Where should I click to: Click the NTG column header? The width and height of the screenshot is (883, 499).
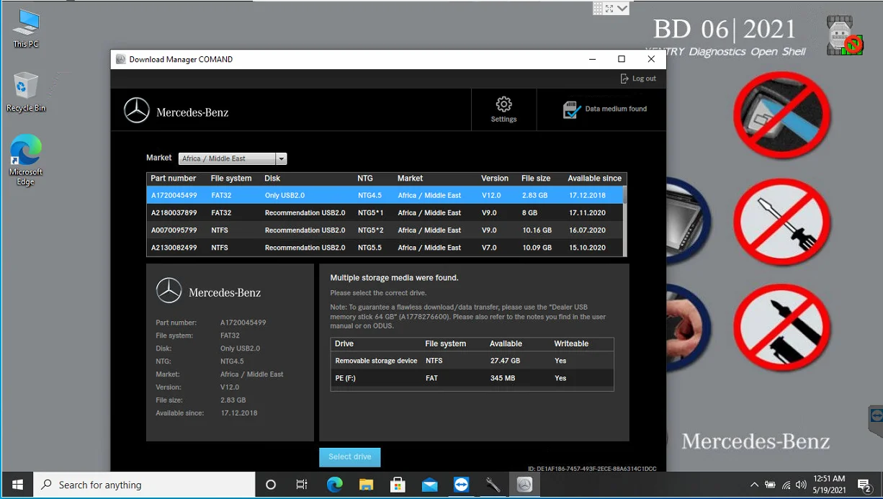pos(365,179)
